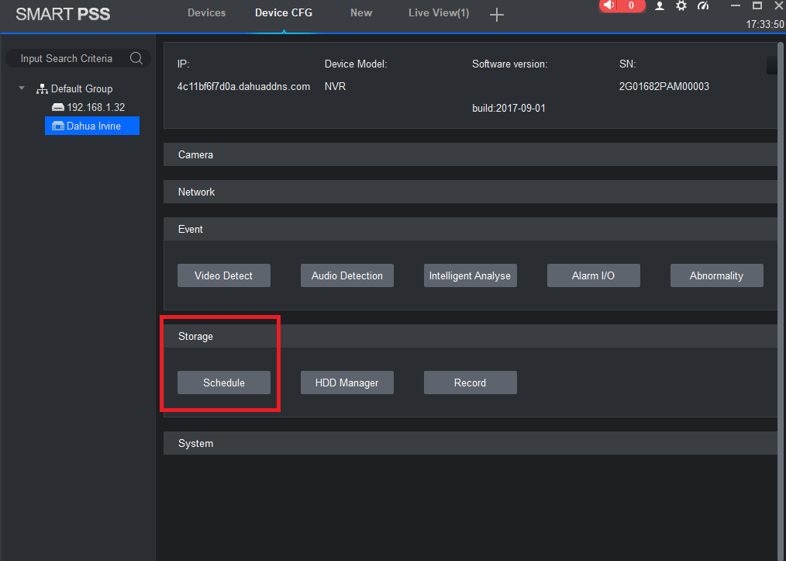786x561 pixels.
Task: Collapse the Default Group tree arrow
Action: (x=22, y=88)
